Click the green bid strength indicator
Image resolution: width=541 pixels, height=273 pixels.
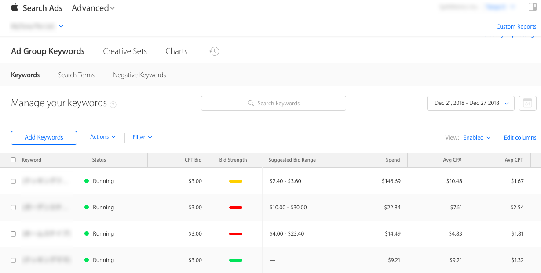[x=236, y=260]
